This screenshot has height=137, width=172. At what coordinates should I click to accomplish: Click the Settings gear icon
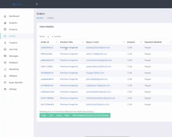5,89
